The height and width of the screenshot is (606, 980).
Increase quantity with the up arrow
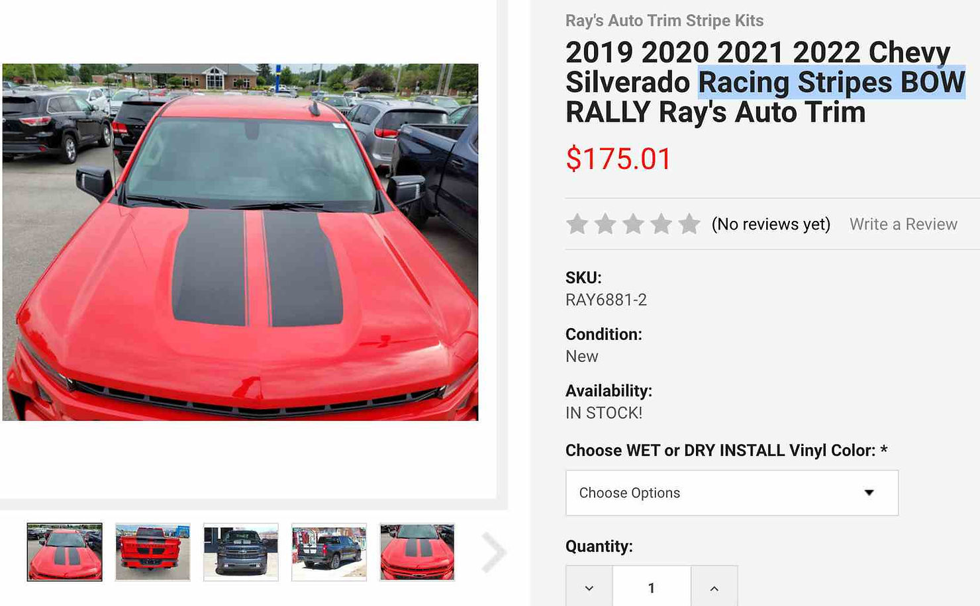(714, 587)
